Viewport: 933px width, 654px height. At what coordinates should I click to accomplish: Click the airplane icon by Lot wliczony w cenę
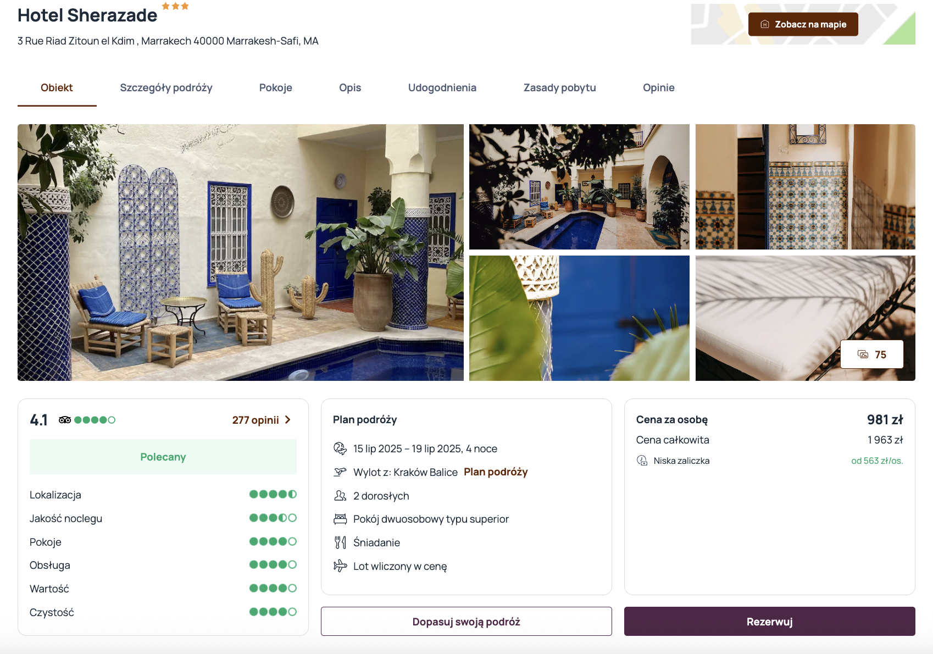(x=340, y=566)
